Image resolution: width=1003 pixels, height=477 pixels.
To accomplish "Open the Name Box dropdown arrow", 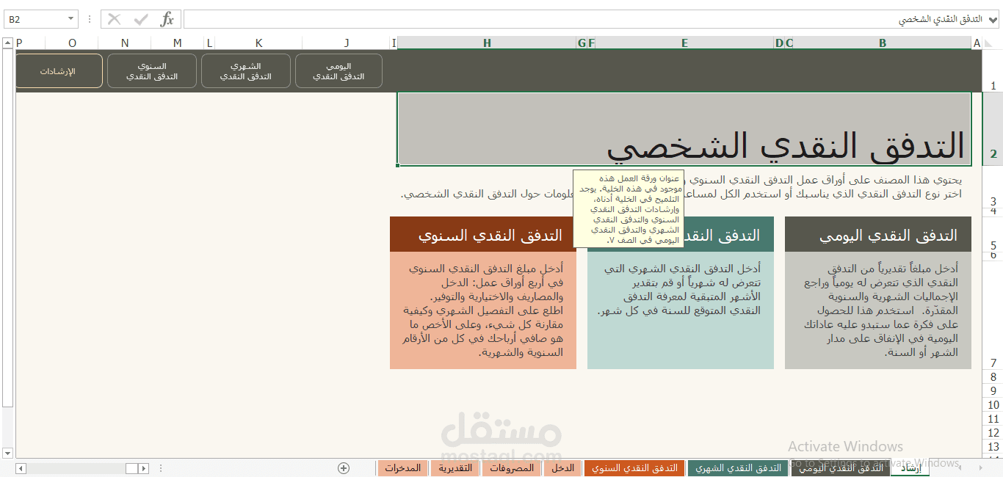I will 70,19.
